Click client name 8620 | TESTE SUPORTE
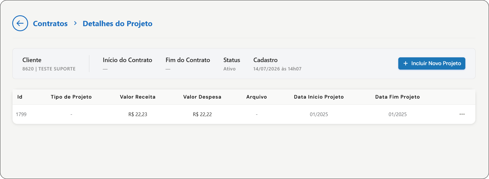Screen dimensions: 489x179 coord(49,69)
